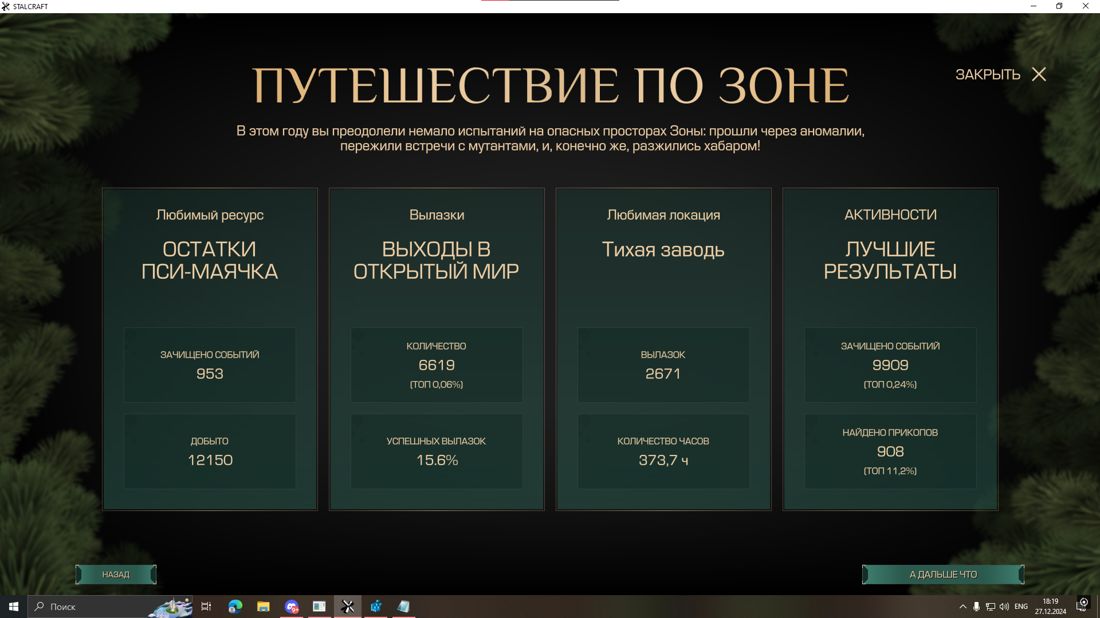Click the Тихая заводь location name
The image size is (1100, 618).
pyautogui.click(x=663, y=249)
